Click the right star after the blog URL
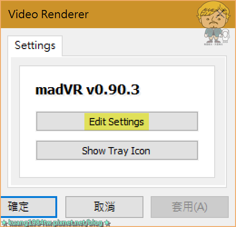Image resolution: width=236 pixels, height=227 pixels. point(107,223)
